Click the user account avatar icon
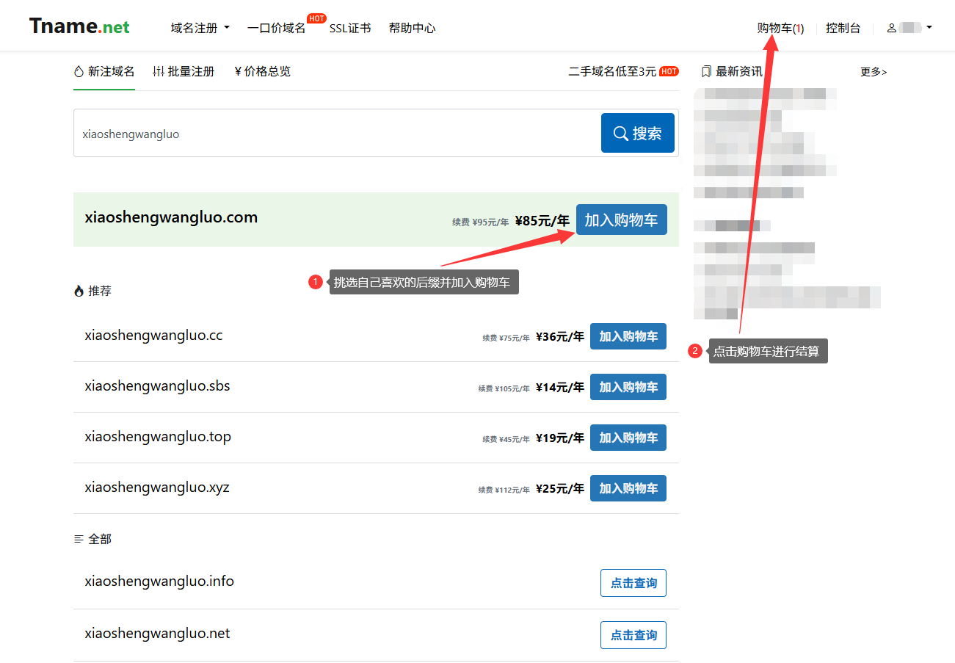 point(892,28)
